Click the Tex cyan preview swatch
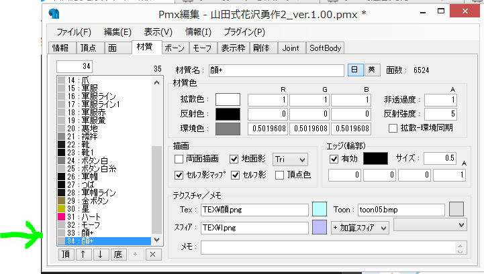The height and width of the screenshot is (274, 484). tap(320, 210)
